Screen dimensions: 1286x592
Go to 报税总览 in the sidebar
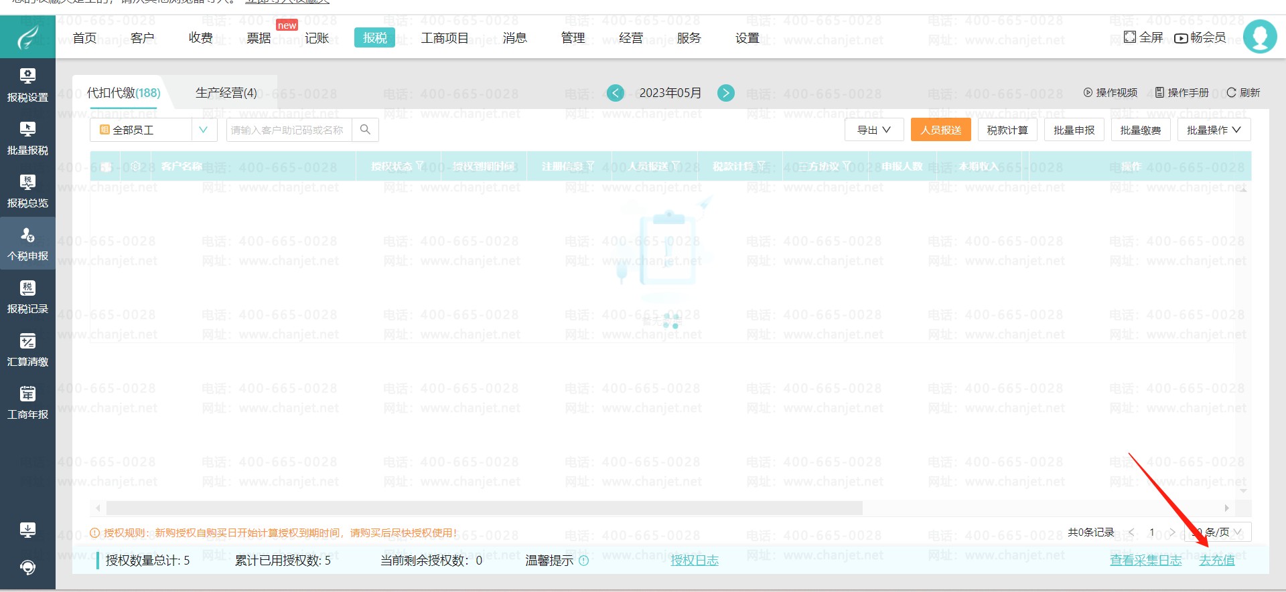[x=27, y=191]
